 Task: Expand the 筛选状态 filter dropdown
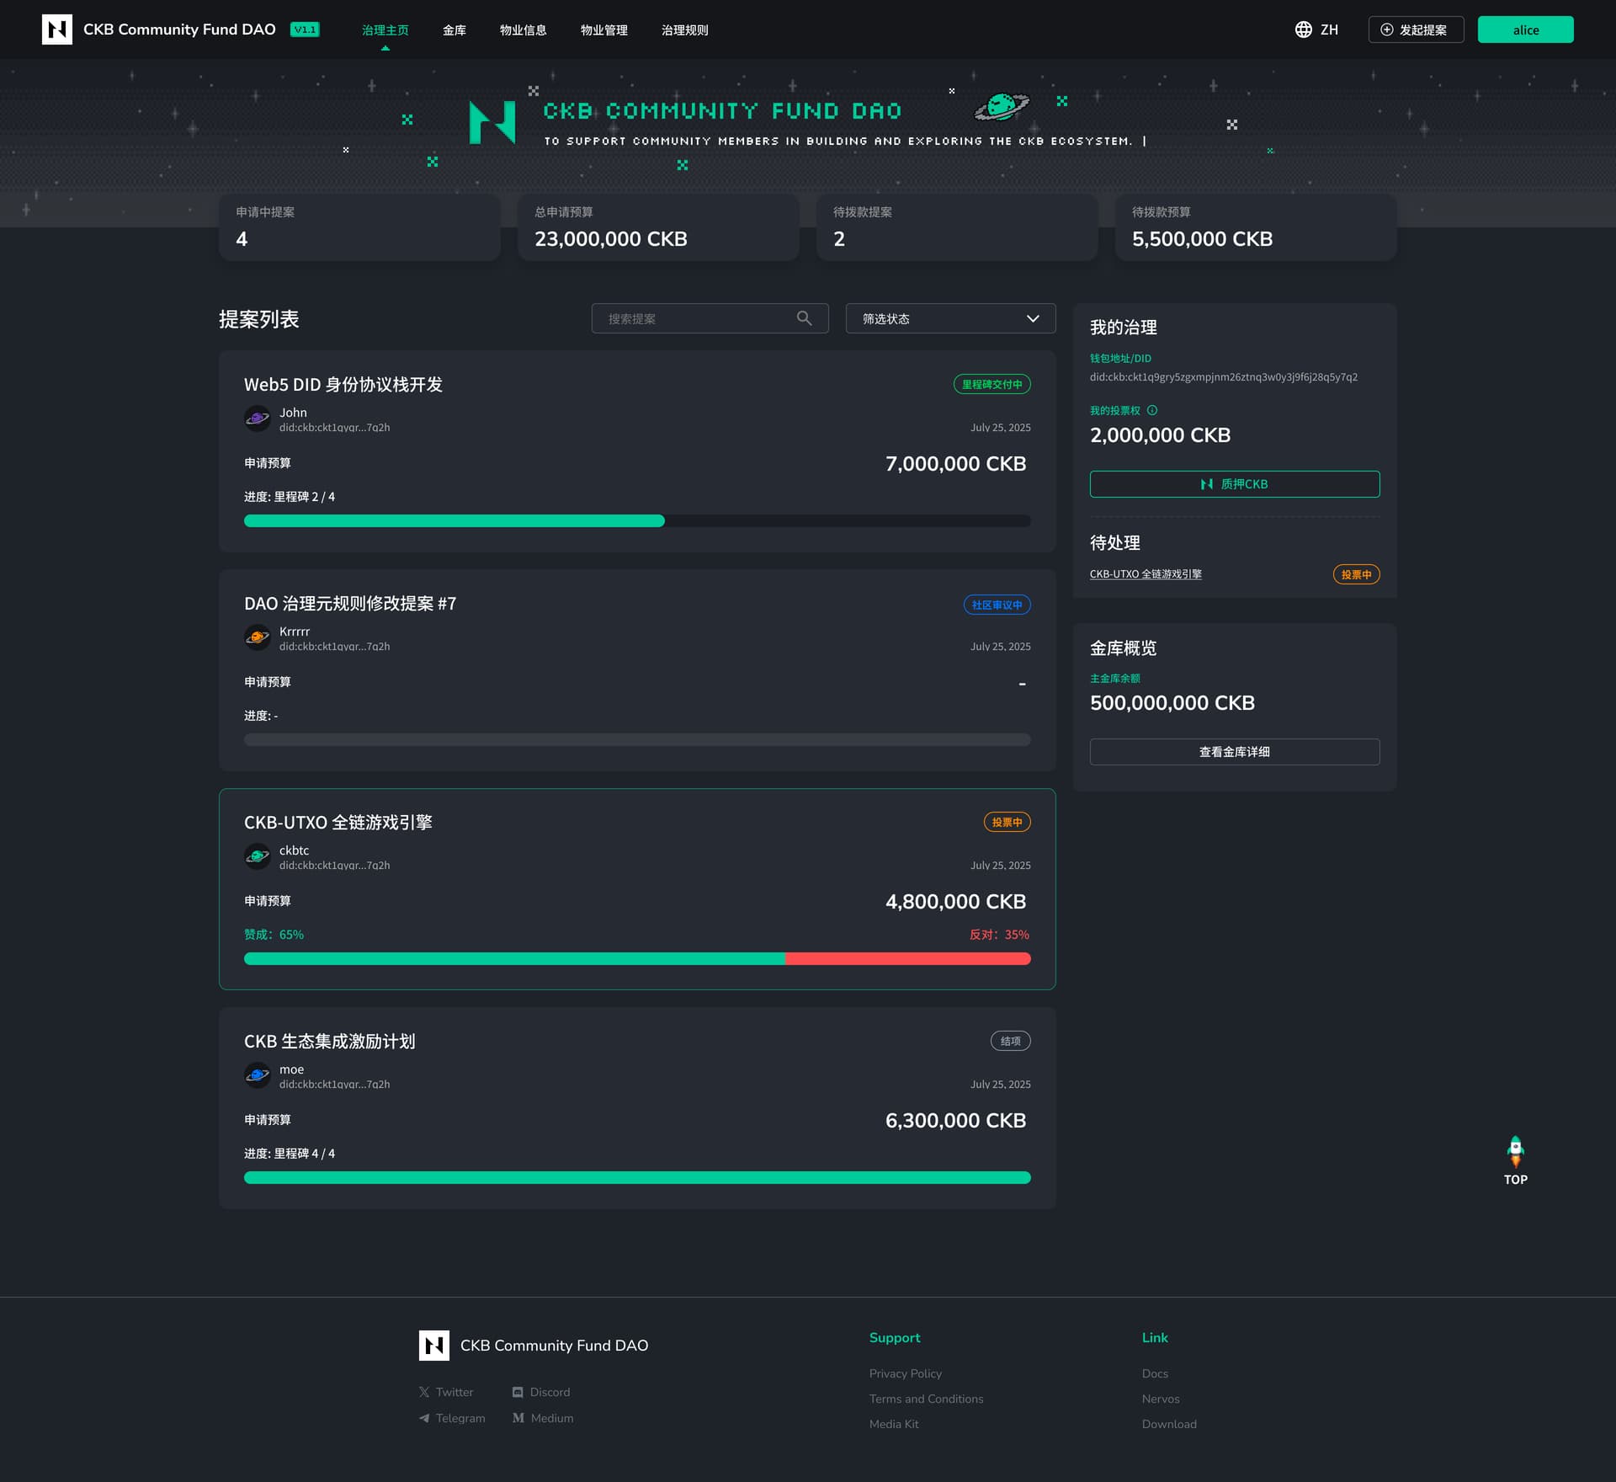(950, 318)
